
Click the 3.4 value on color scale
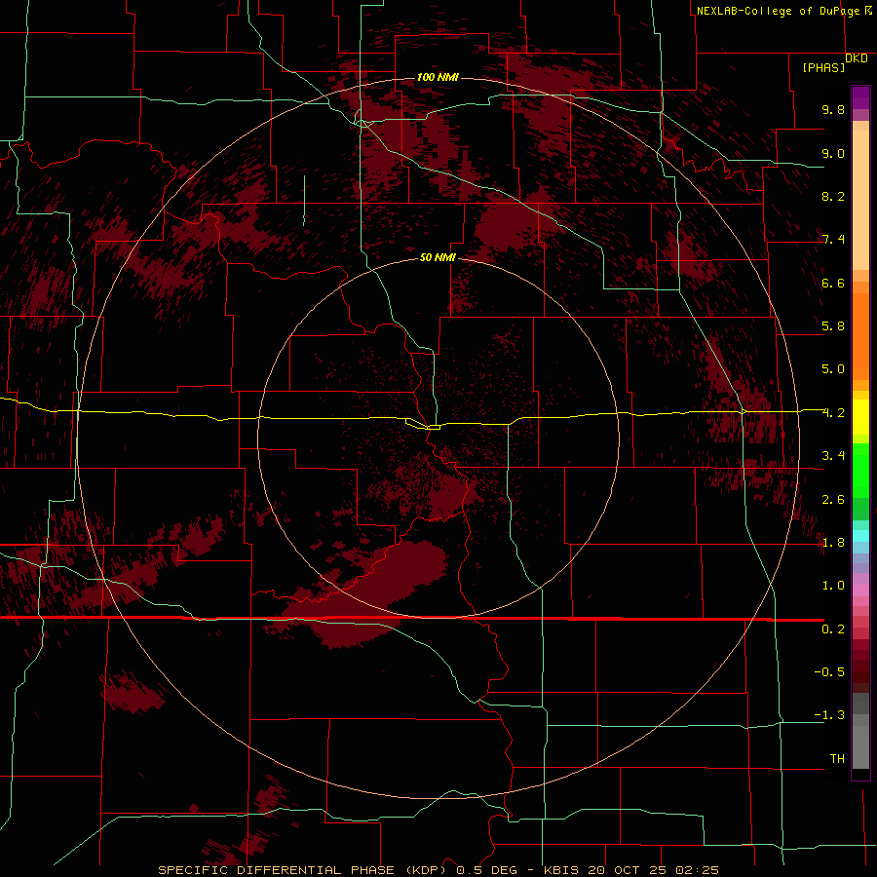tap(833, 456)
